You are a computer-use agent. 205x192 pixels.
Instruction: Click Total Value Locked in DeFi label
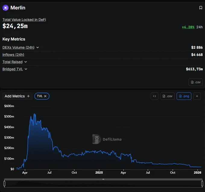click(24, 20)
